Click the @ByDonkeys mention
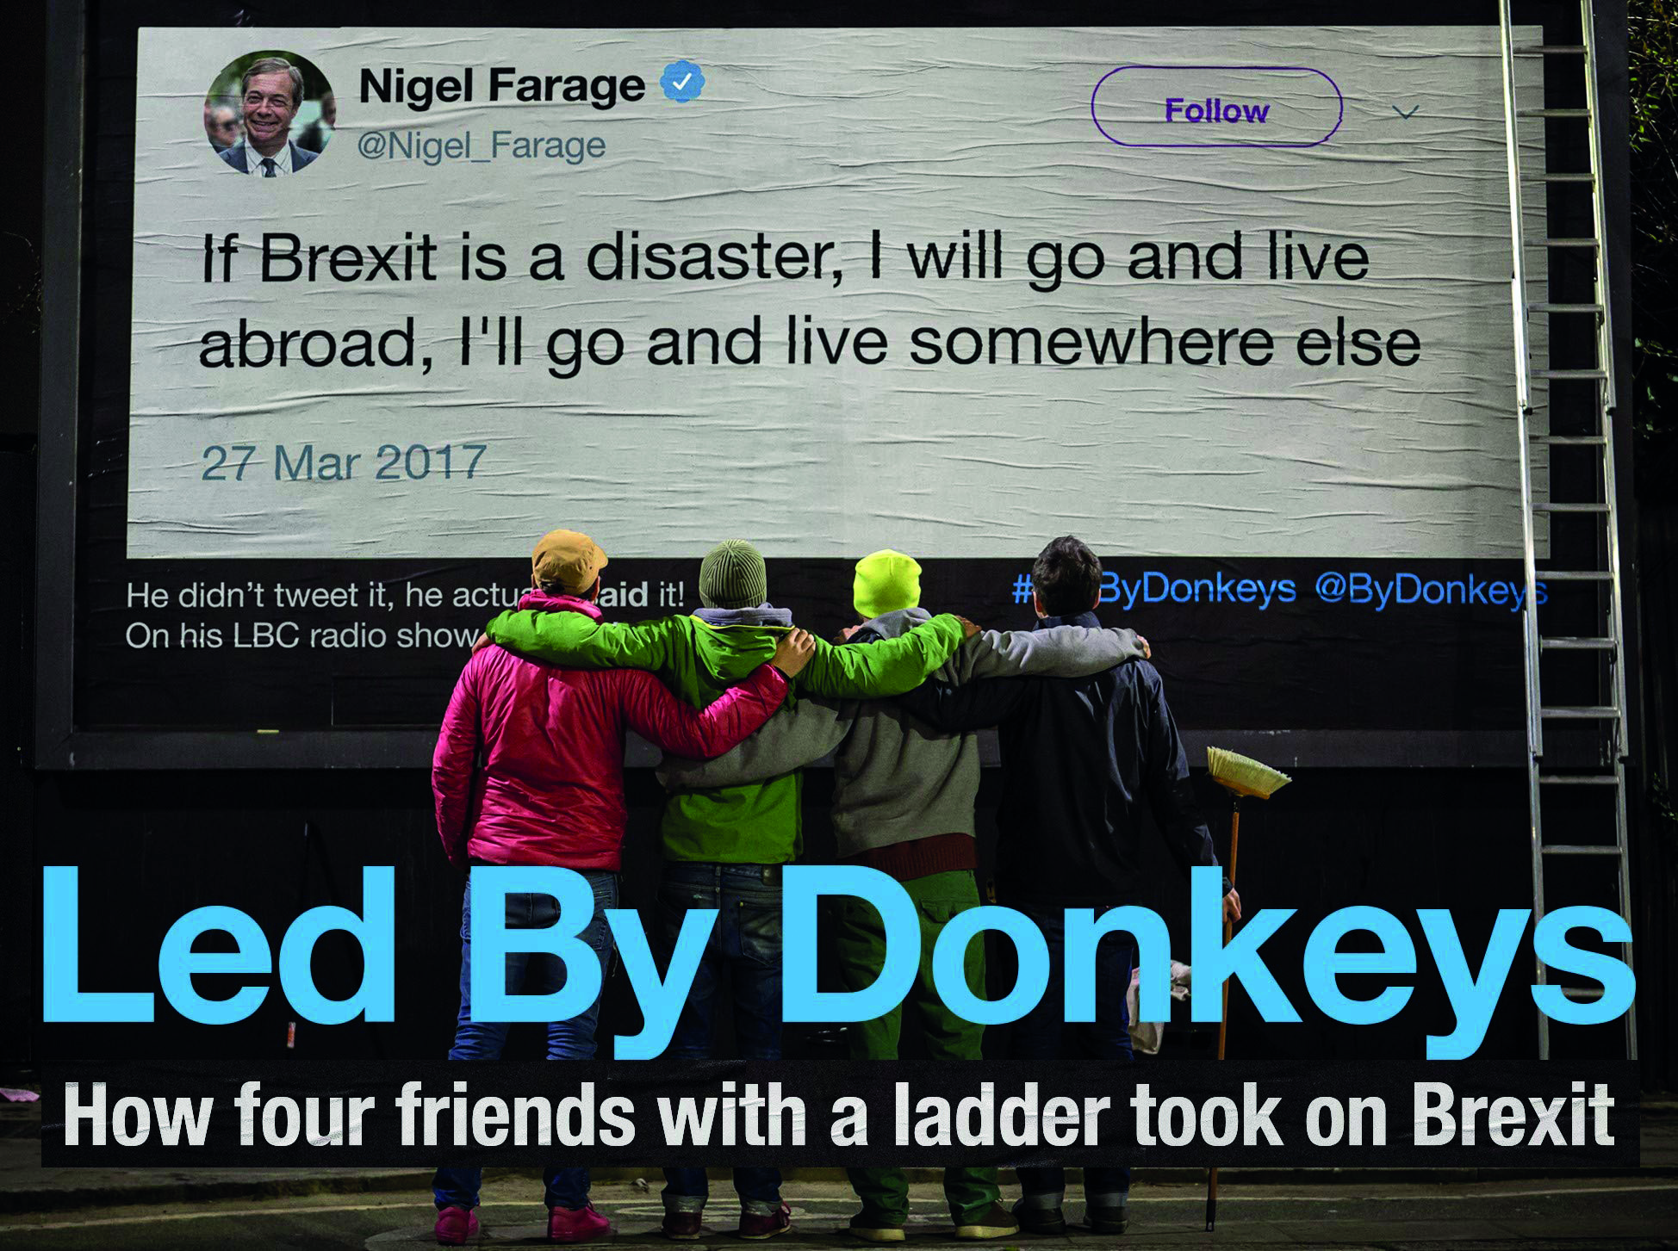Screen dimensions: 1678x1251 1431,590
